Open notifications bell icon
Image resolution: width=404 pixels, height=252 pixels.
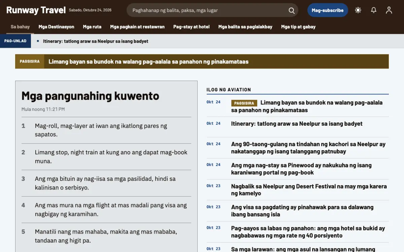[374, 10]
